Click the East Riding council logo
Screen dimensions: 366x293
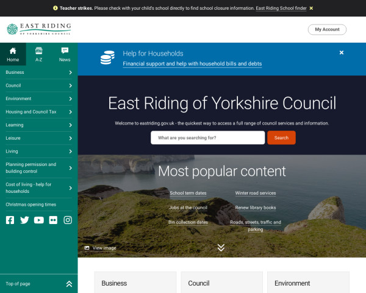[38, 29]
